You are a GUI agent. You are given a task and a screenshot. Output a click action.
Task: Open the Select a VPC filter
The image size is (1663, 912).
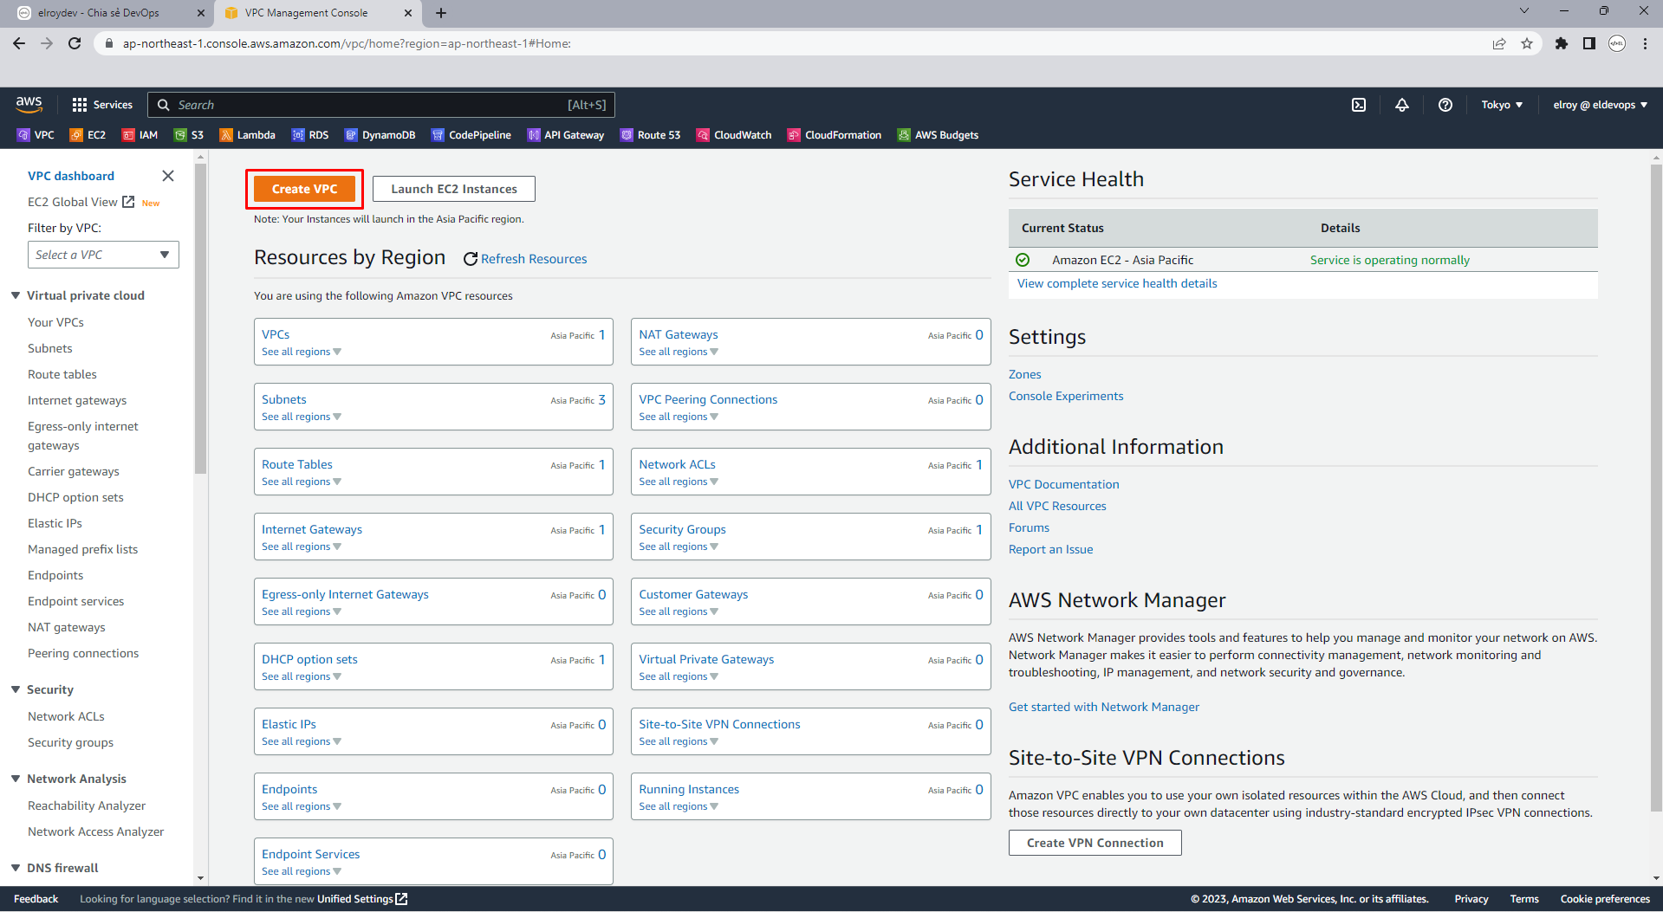(103, 255)
